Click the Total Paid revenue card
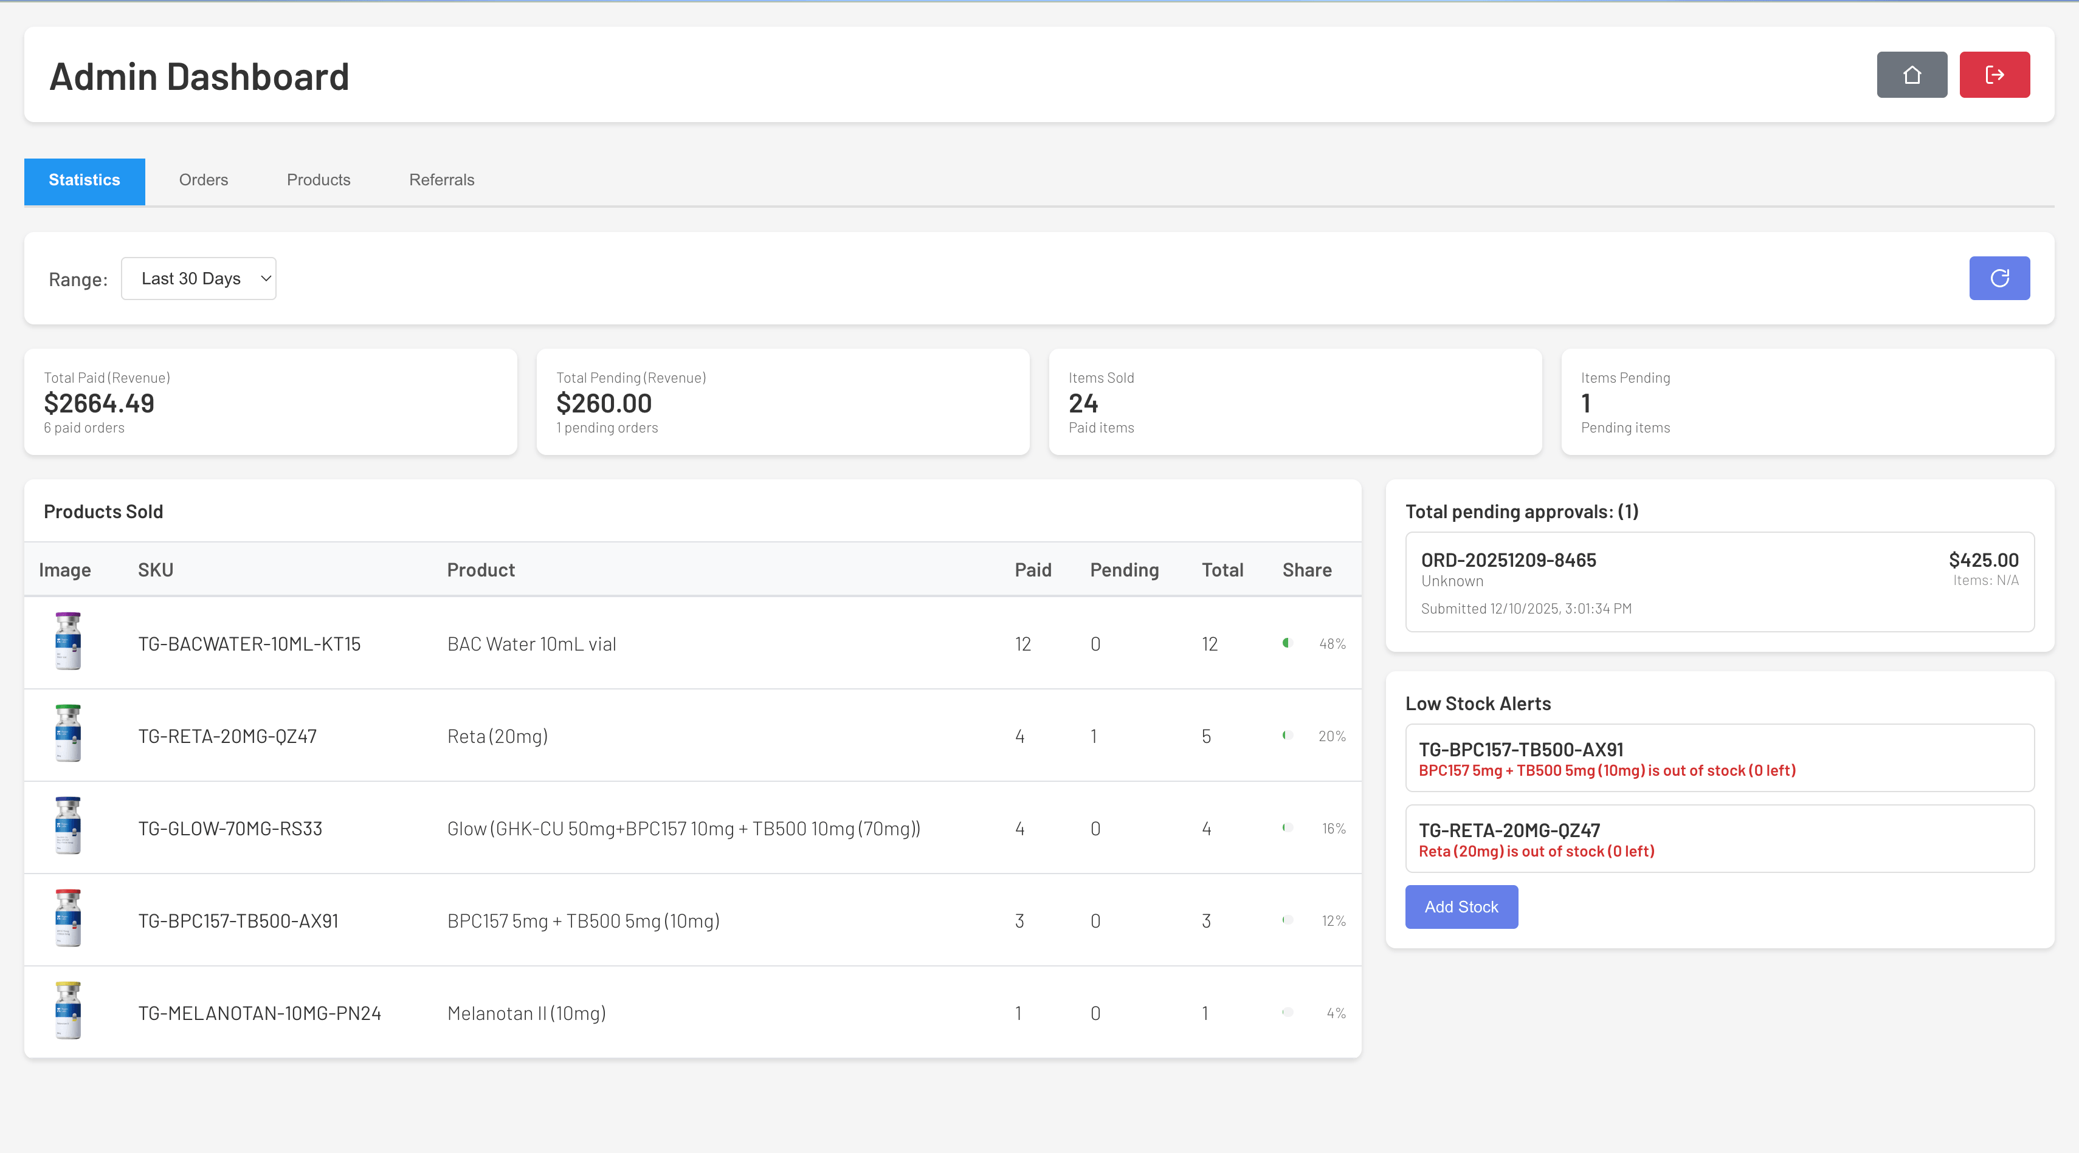The image size is (2079, 1153). click(x=271, y=401)
